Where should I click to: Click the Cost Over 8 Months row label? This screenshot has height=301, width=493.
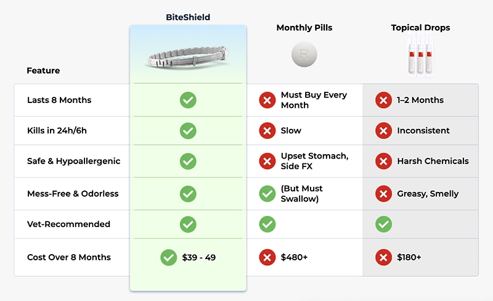click(69, 257)
